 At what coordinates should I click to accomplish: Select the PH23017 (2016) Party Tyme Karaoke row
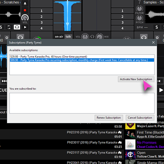[62, 144]
